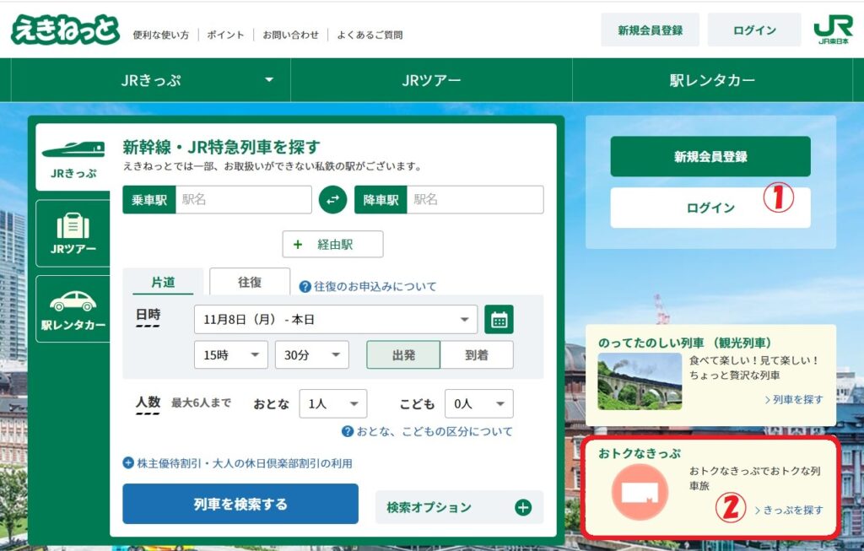This screenshot has height=551, width=864.
Task: Select 出発 time mode
Action: coord(403,355)
